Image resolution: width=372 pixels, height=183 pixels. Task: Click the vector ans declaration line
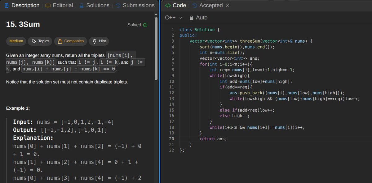tap(230, 58)
